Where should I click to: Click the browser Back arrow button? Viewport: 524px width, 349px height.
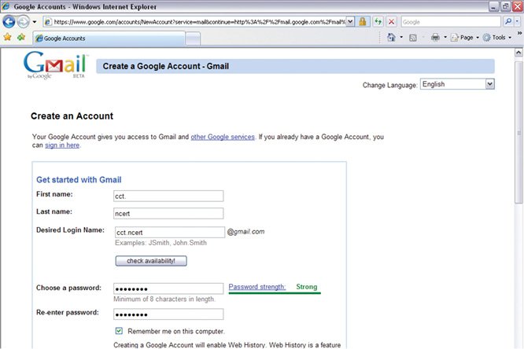9,22
